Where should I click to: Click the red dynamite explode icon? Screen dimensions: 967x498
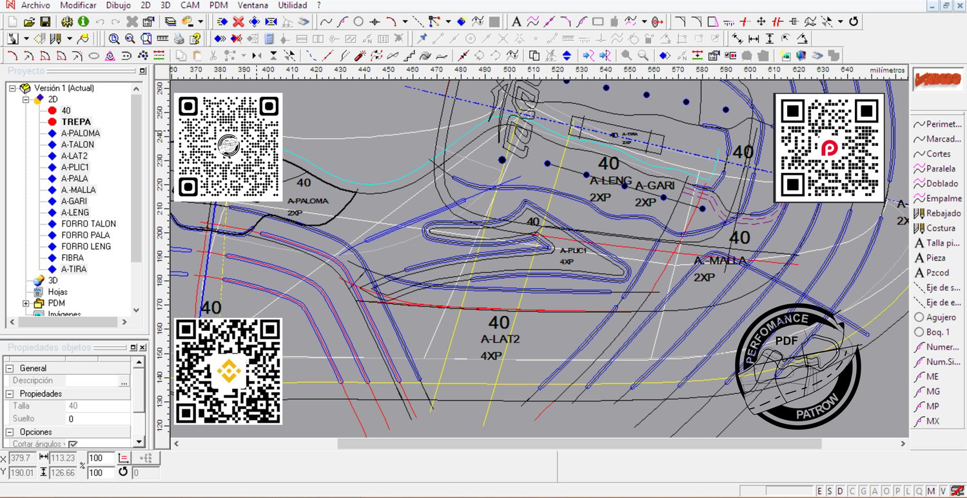(x=360, y=55)
